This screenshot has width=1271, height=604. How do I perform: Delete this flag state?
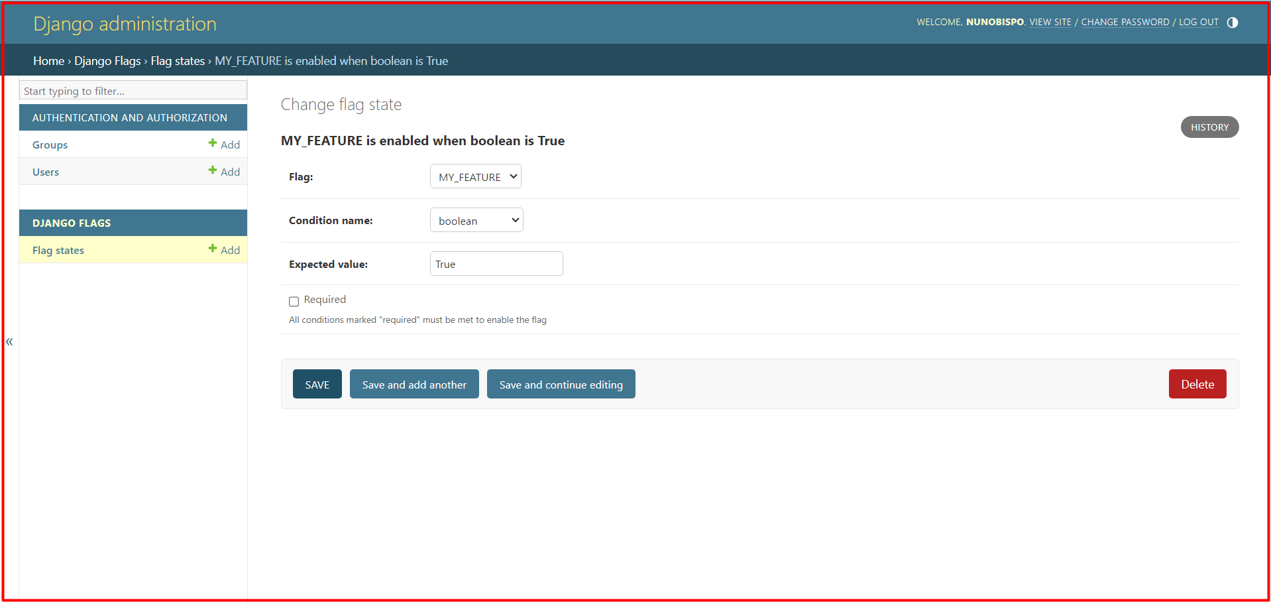click(x=1197, y=384)
